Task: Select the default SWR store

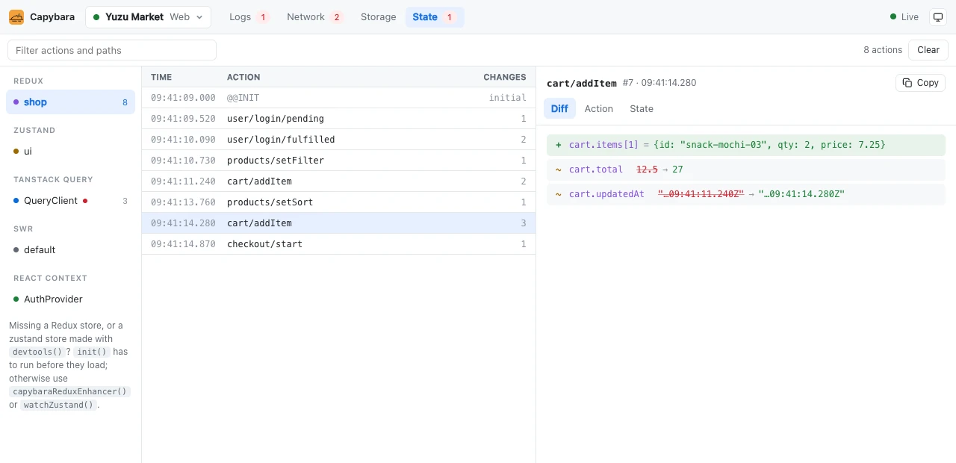Action: pos(70,250)
